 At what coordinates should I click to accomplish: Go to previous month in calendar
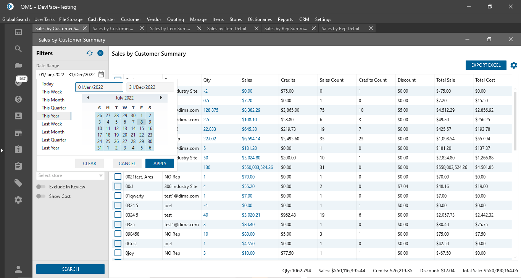(88, 98)
